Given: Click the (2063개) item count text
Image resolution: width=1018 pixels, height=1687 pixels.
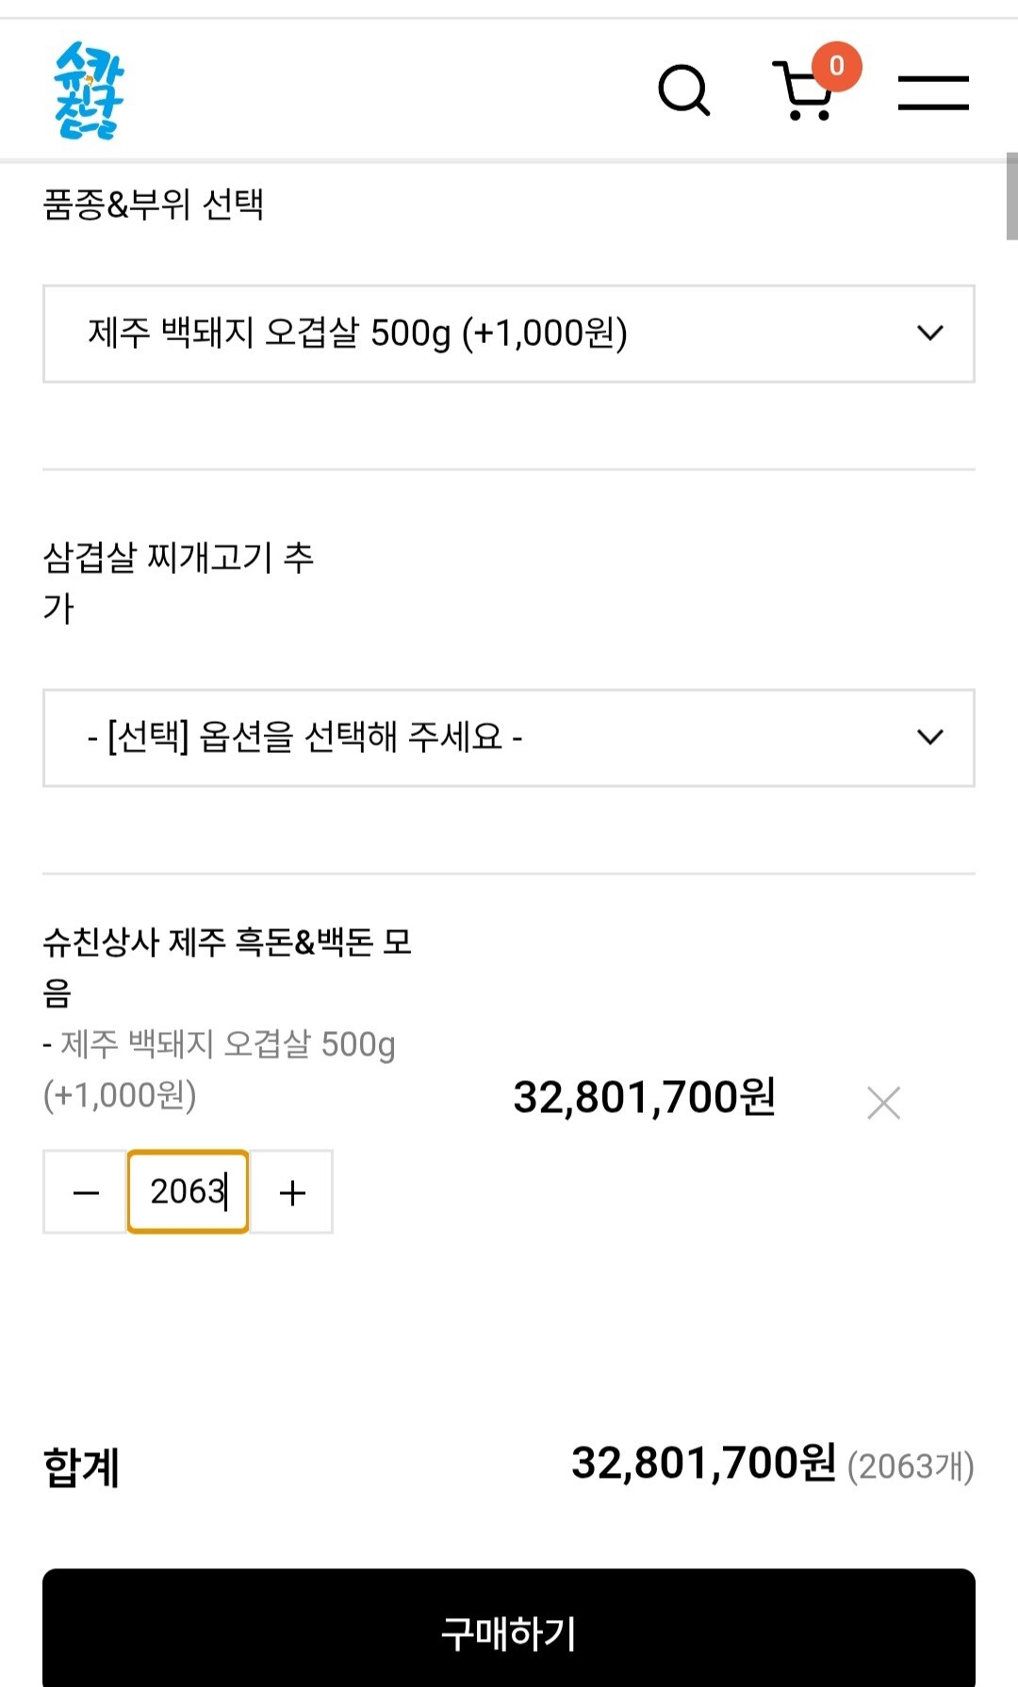Looking at the screenshot, I should tap(910, 1466).
